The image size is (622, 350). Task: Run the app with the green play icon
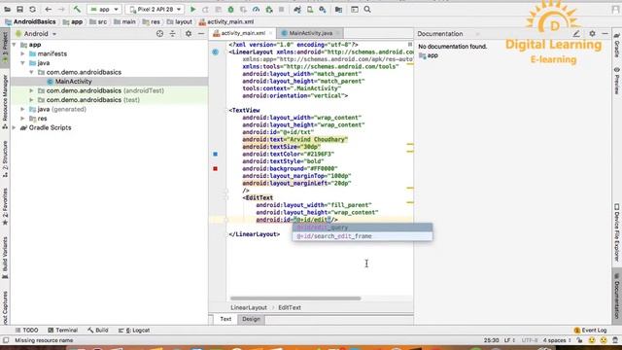coord(192,9)
